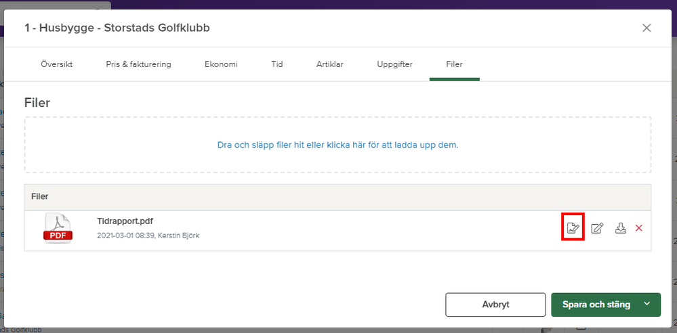Viewport: 677px width, 333px height.
Task: Click the upload date and Kerstin Björk text
Action: tap(148, 236)
